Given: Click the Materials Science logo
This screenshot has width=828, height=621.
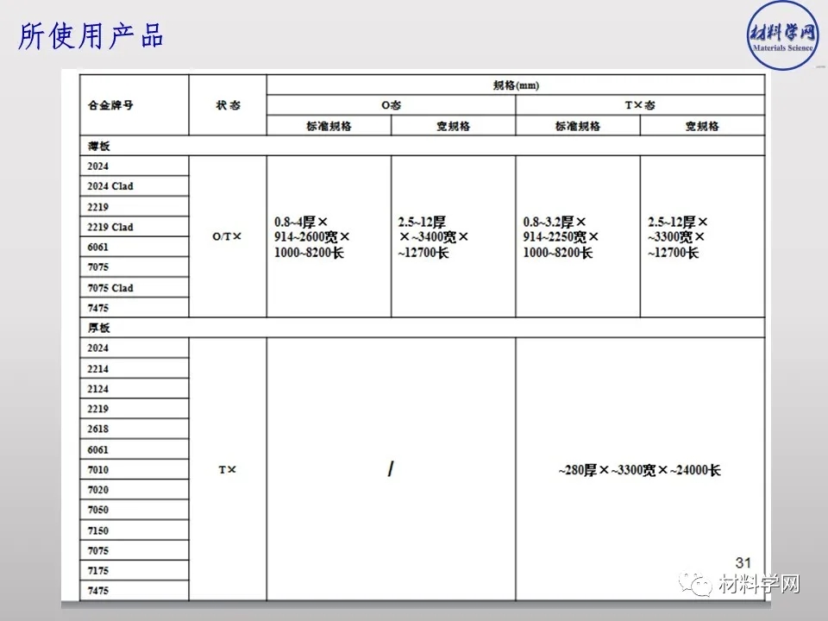Looking at the screenshot, I should pos(782,37).
